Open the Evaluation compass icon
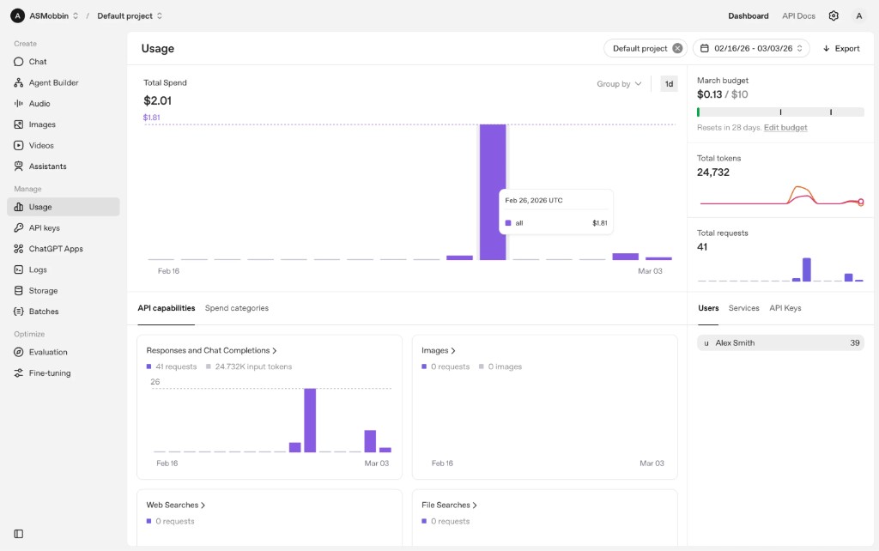 click(x=19, y=352)
